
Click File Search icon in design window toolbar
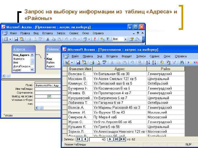(x=22, y=39)
